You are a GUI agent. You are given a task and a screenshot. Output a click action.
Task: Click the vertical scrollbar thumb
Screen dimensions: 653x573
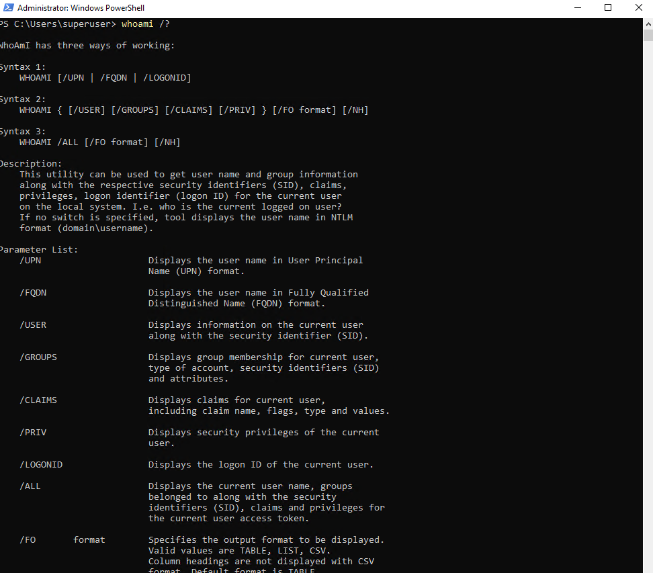[648, 36]
